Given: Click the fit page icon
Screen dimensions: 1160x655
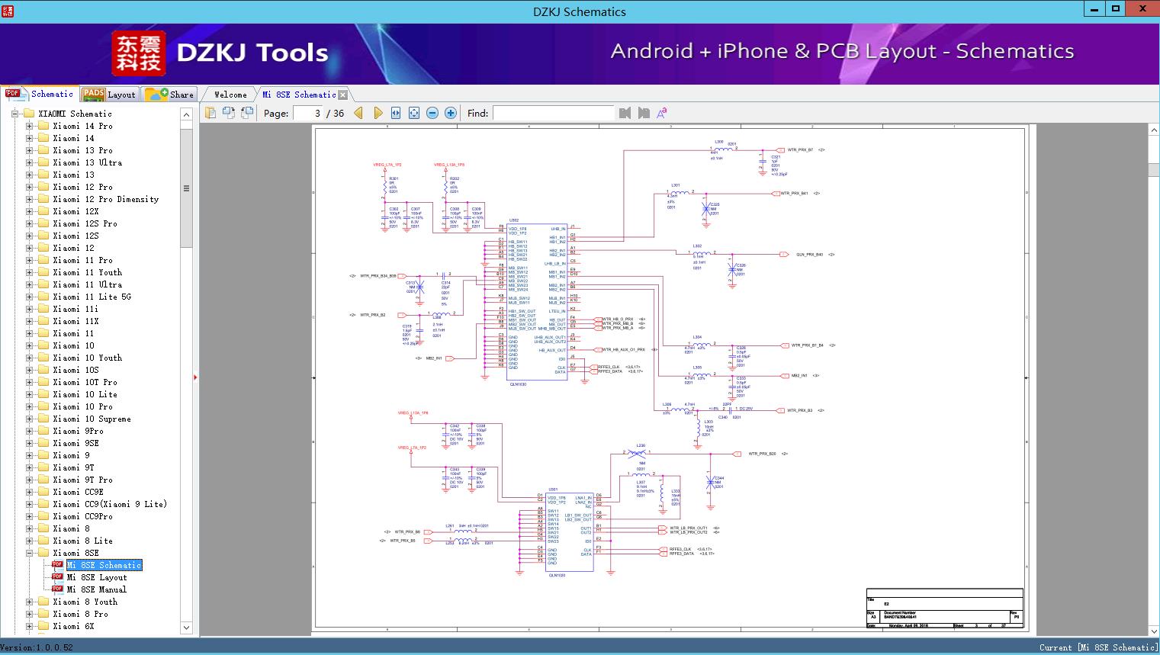Looking at the screenshot, I should coord(414,113).
